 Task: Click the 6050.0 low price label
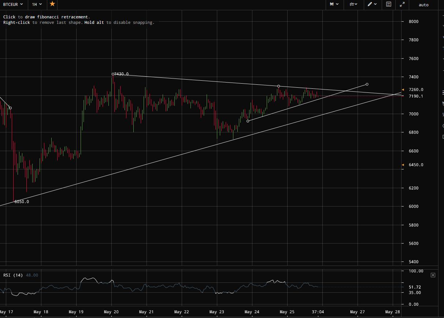[22, 202]
